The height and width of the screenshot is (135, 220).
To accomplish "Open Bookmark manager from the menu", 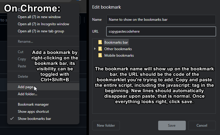I will click(x=43, y=104).
